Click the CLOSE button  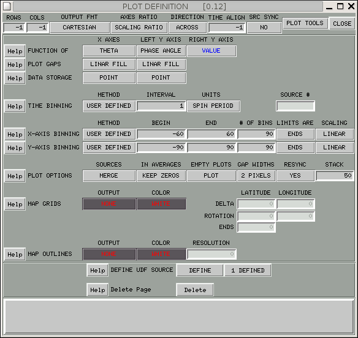click(342, 24)
